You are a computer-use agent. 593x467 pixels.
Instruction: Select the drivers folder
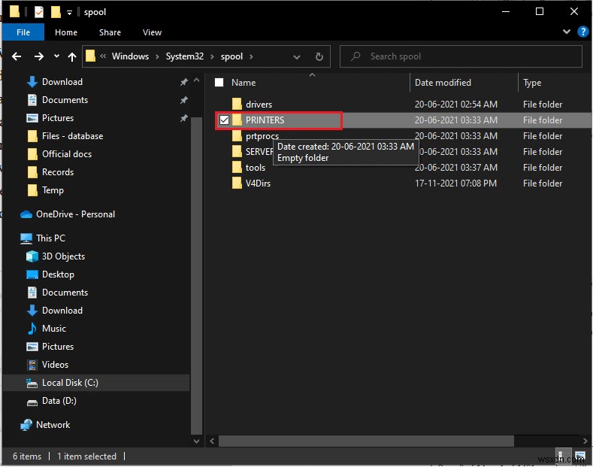(x=259, y=104)
